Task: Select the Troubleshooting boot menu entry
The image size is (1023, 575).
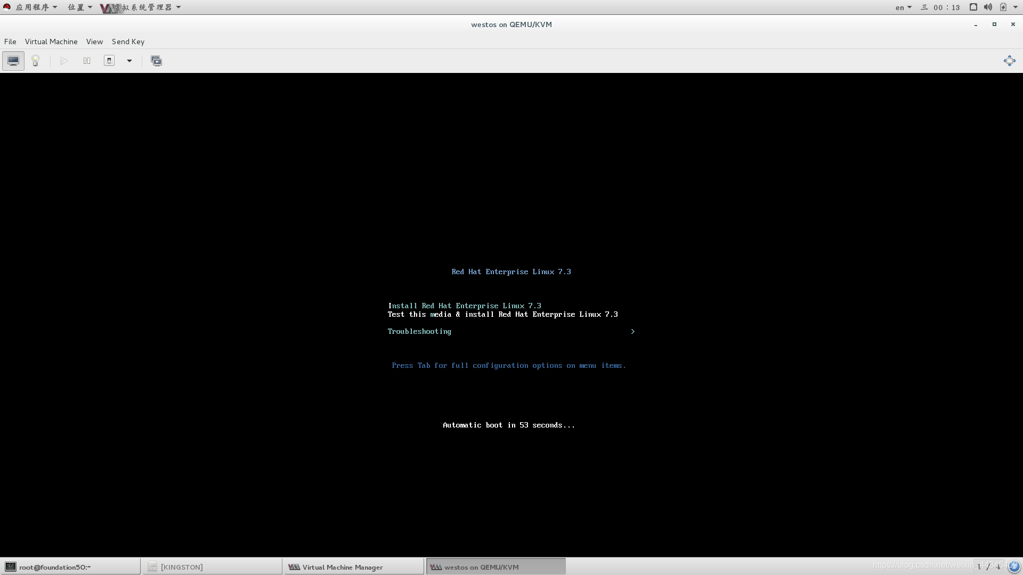Action: [x=419, y=331]
